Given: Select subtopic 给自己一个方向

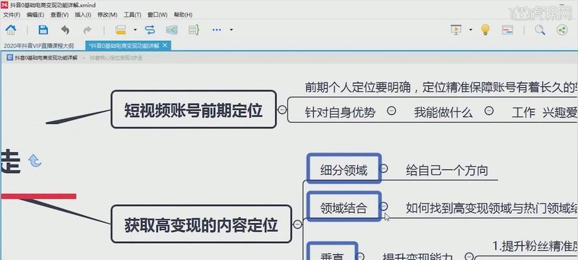Looking at the screenshot, I should tap(447, 170).
